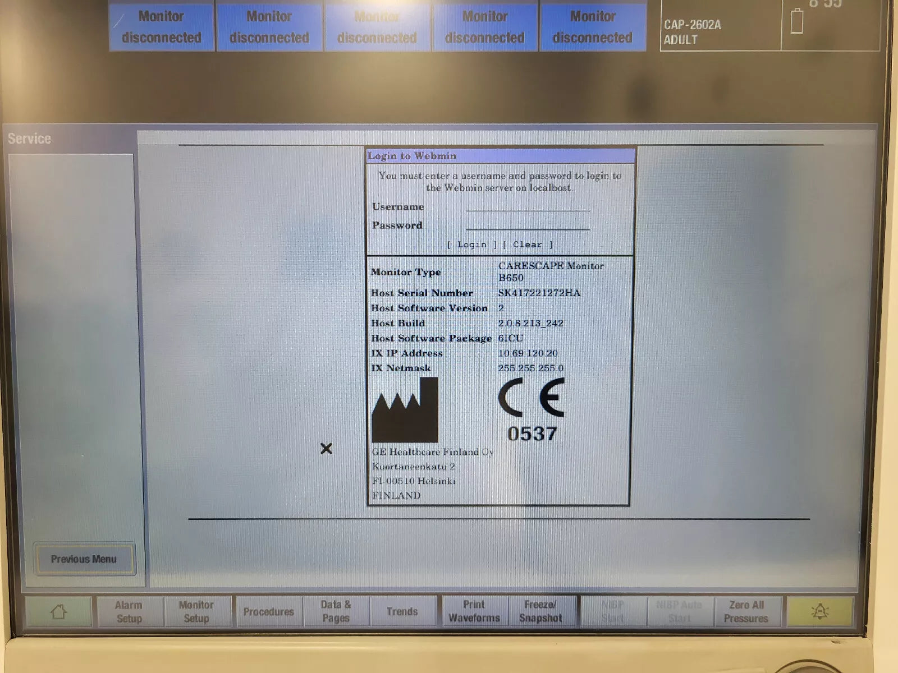Image resolution: width=898 pixels, height=673 pixels.
Task: Click Print Waveforms
Action: click(x=474, y=611)
